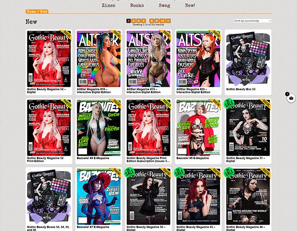297x231 pixels.
Task: Click SALE badge on Gothic Beauty Magazine 50
Action: [130, 173]
